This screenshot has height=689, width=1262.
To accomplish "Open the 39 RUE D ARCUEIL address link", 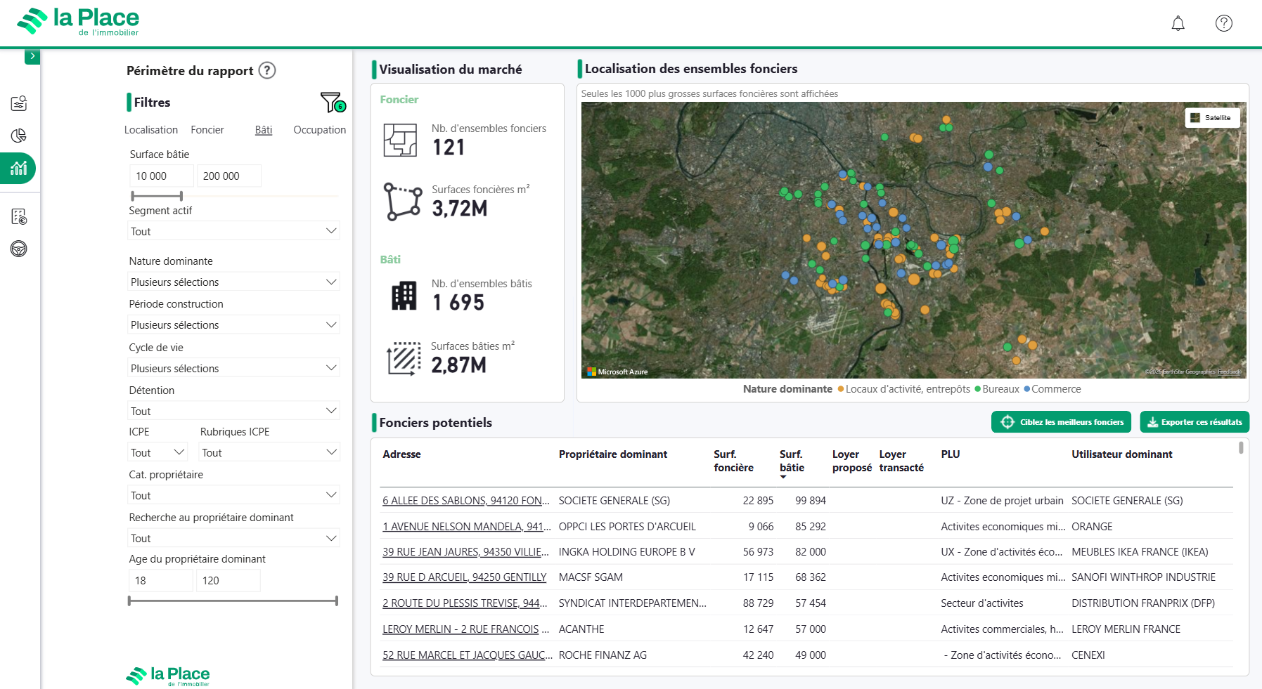I will (x=464, y=577).
